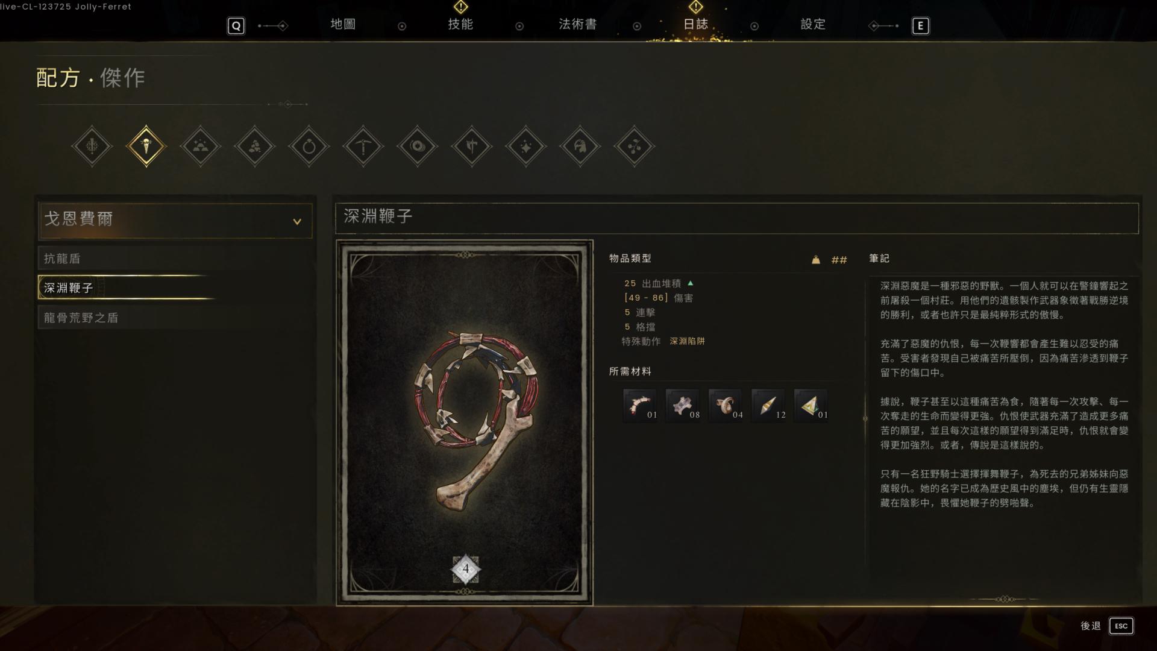Click the 12-count feather material slot
The width and height of the screenshot is (1157, 651).
click(768, 405)
